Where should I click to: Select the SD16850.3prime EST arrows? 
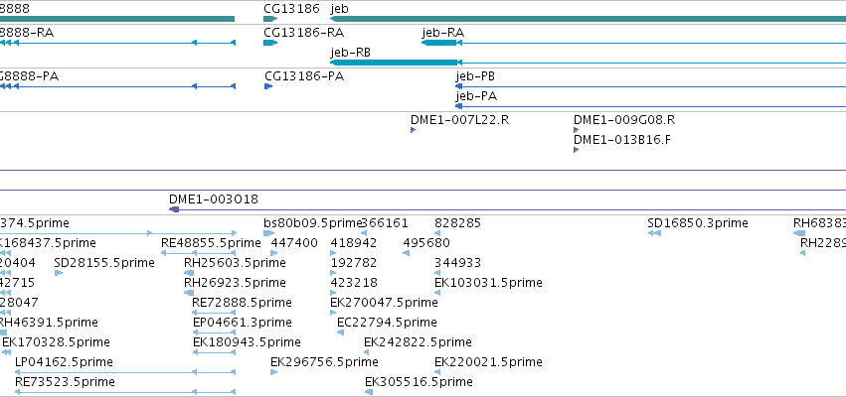coord(654,233)
